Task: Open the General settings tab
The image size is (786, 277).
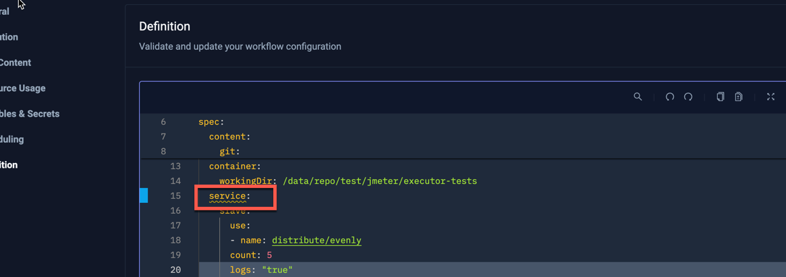Action: (5, 11)
